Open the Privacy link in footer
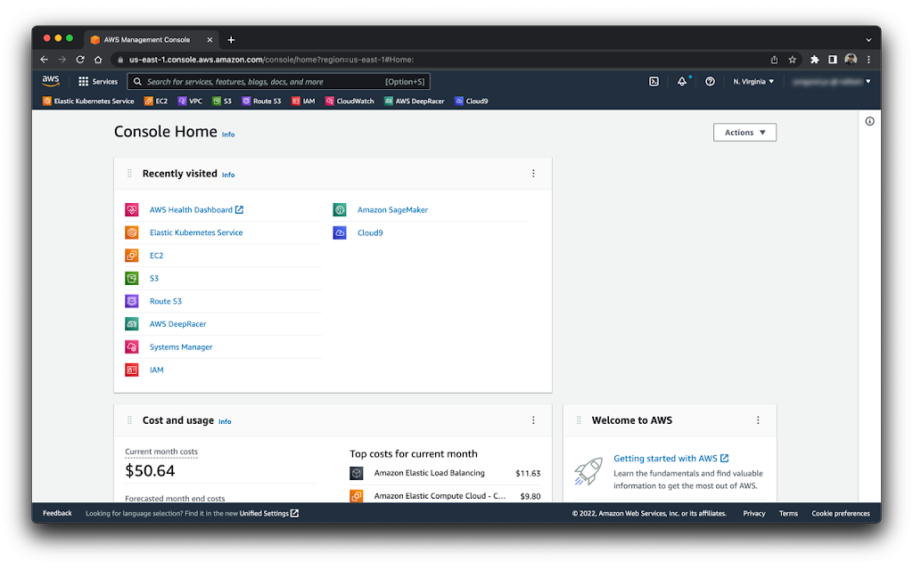This screenshot has height=570, width=913. pyautogui.click(x=754, y=513)
